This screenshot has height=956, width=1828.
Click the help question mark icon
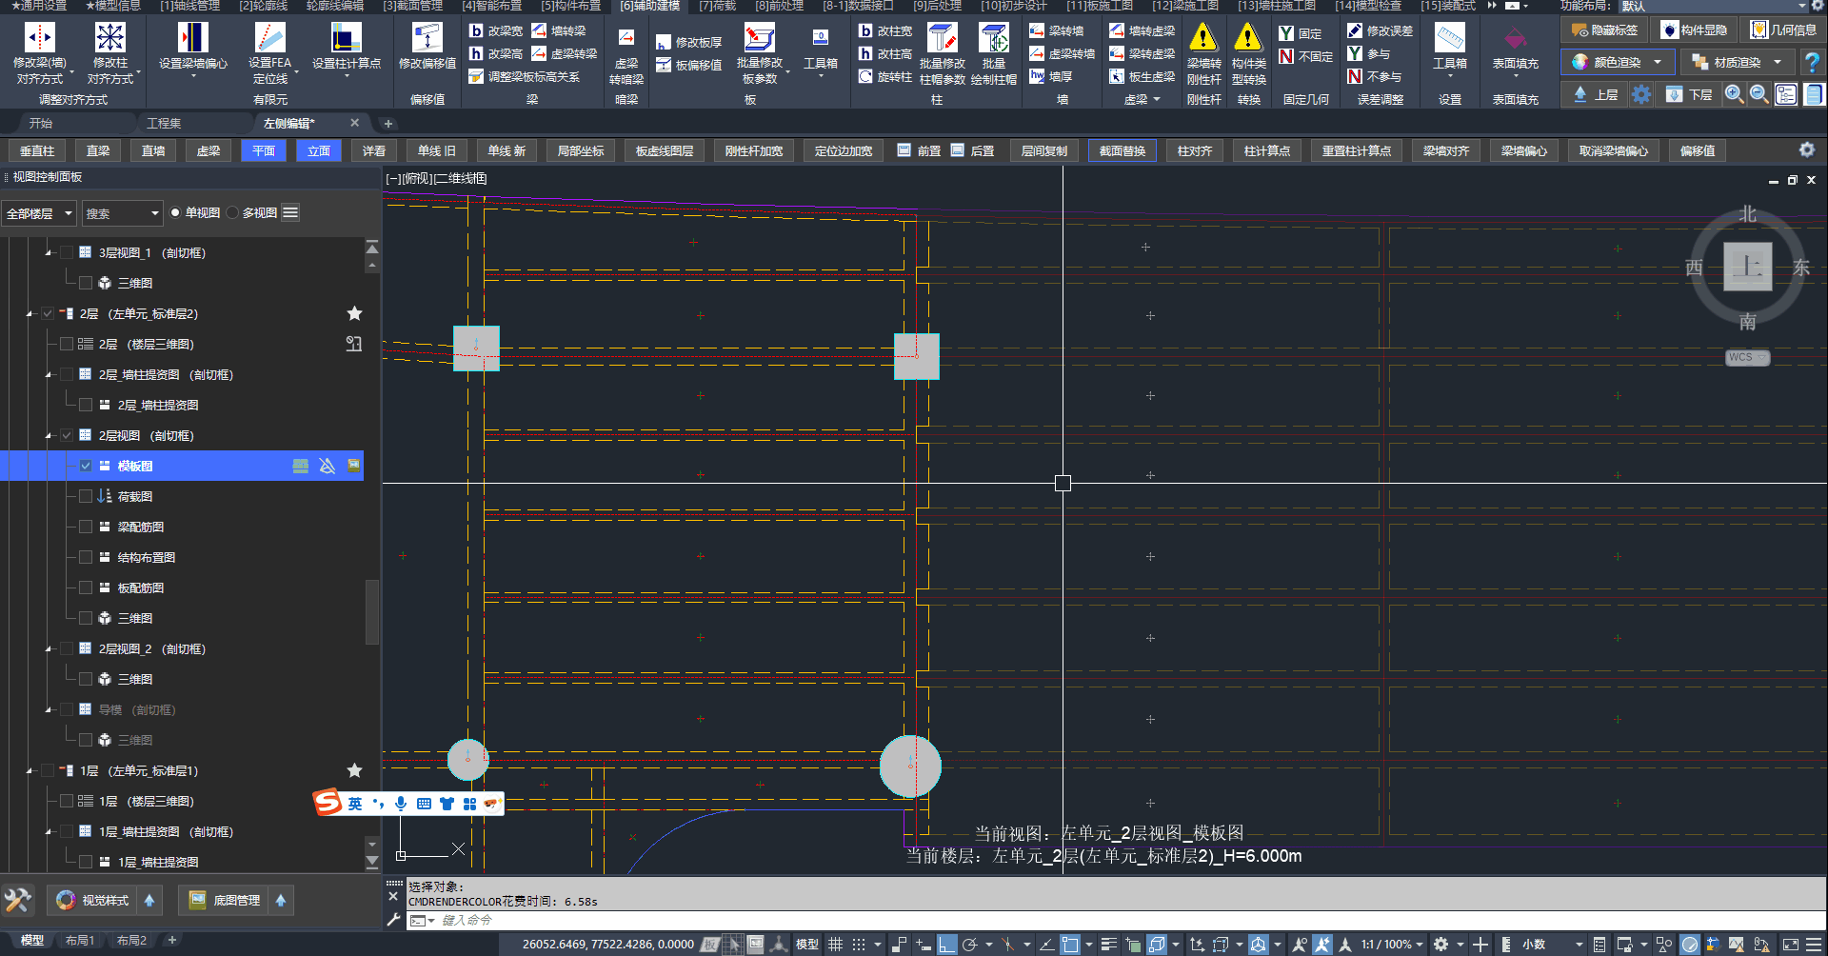pyautogui.click(x=1812, y=63)
